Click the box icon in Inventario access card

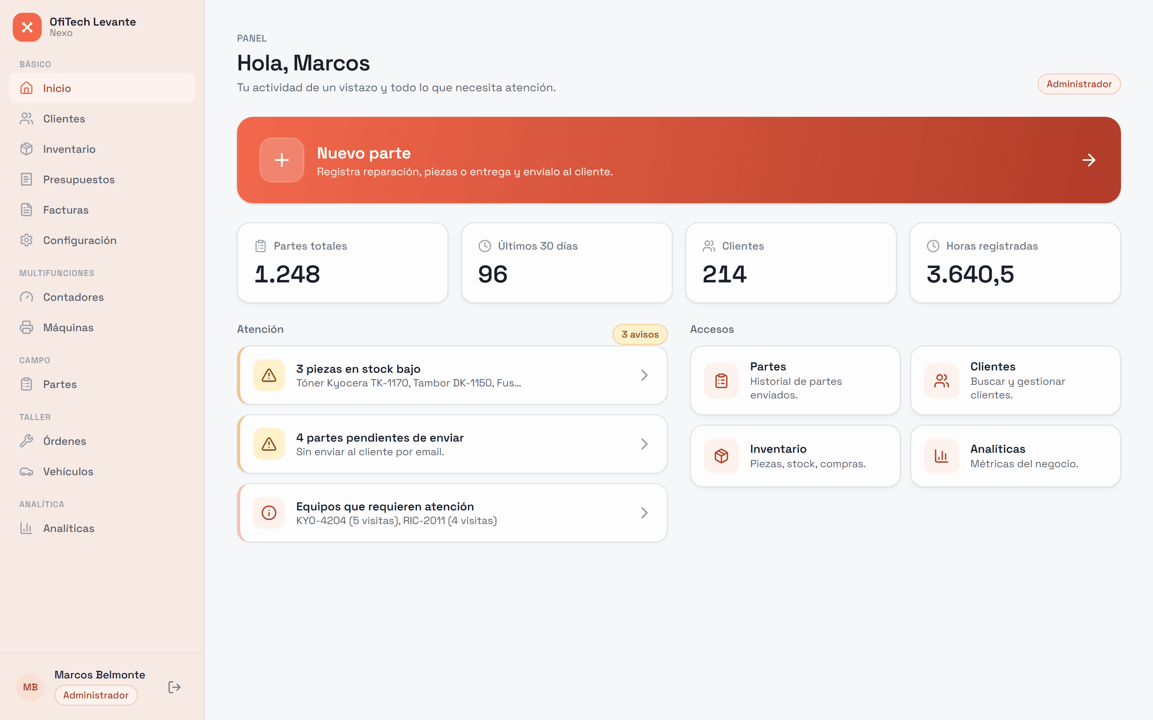coord(721,456)
